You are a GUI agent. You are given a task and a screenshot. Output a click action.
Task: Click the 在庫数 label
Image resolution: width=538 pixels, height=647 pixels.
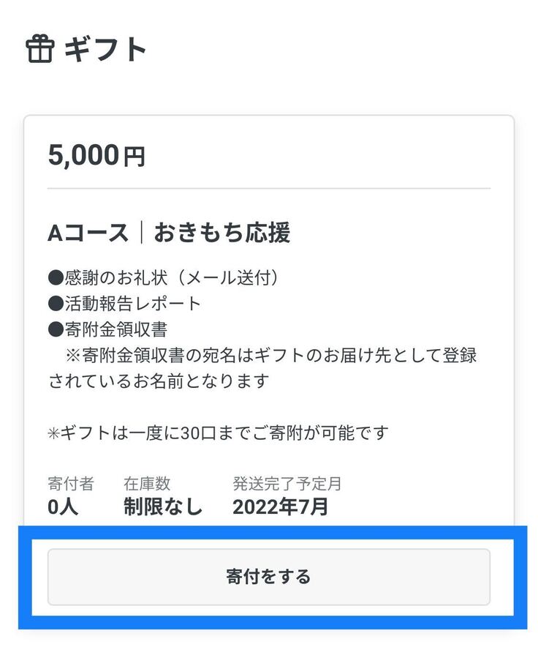tap(147, 484)
